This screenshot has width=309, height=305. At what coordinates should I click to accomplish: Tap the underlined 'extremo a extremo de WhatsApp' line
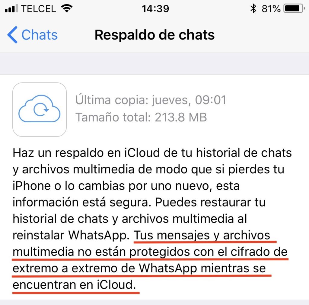[105, 268]
